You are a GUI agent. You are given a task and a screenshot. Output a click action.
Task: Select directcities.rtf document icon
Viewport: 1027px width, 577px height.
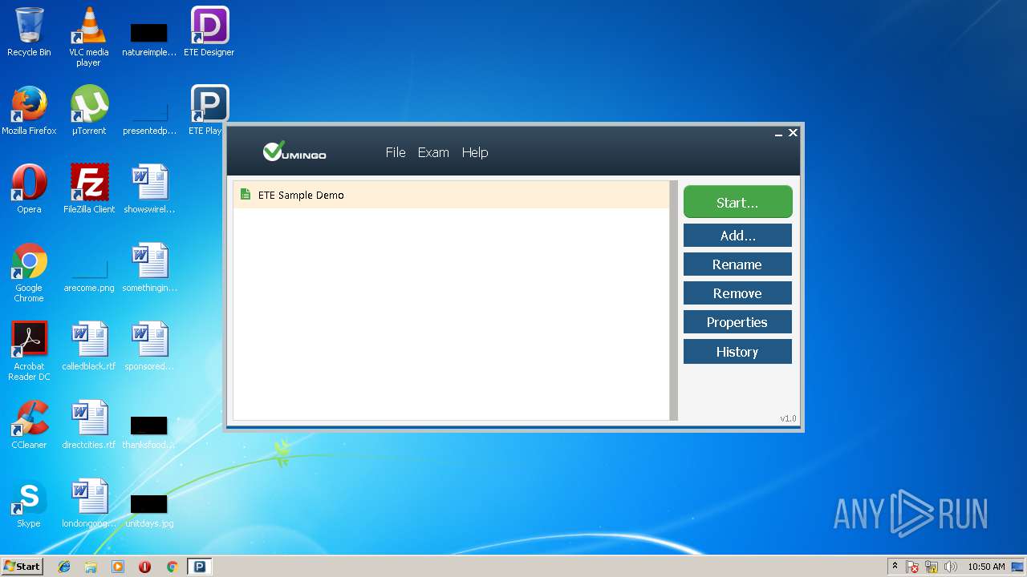point(89,425)
